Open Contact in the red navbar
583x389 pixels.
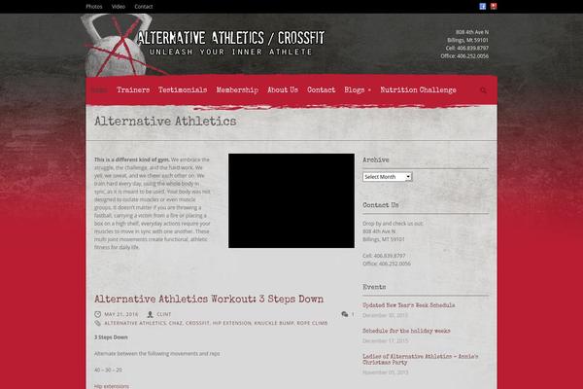click(322, 90)
